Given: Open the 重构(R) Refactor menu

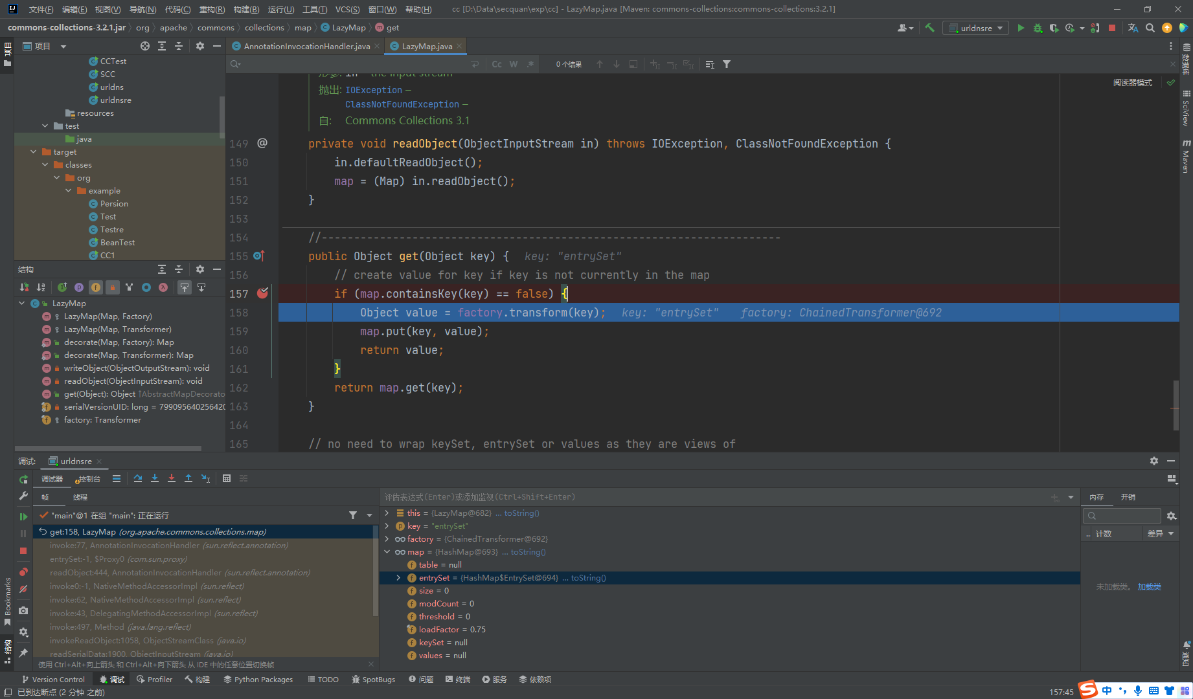Looking at the screenshot, I should coord(212,9).
